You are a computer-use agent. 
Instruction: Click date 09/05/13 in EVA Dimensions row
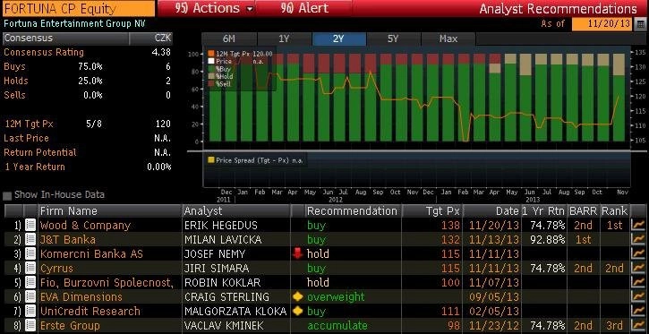click(x=494, y=296)
